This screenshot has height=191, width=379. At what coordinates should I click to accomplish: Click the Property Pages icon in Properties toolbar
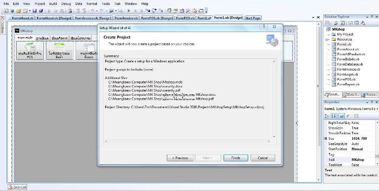click(356, 116)
